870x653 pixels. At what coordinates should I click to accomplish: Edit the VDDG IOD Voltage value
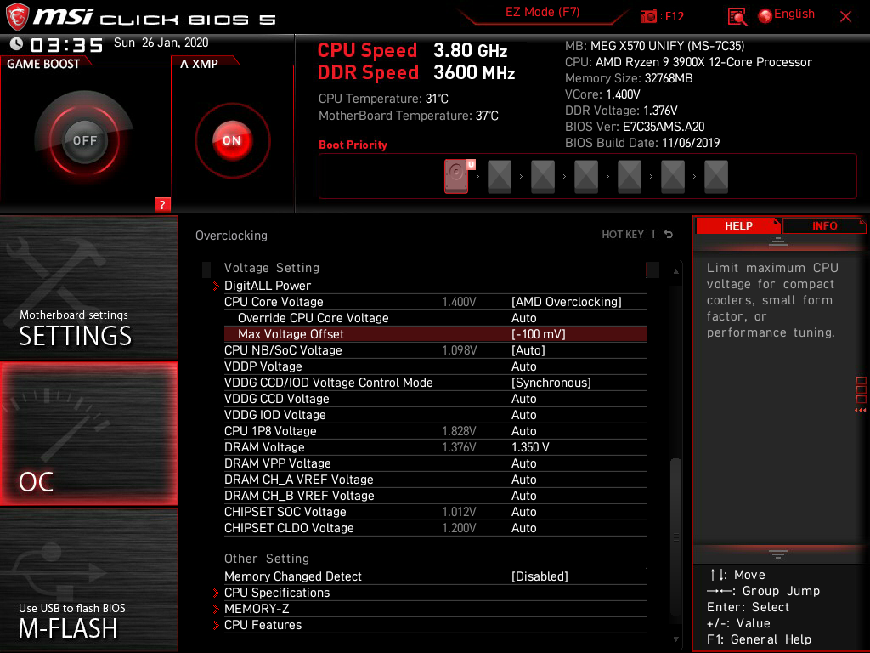click(x=523, y=415)
